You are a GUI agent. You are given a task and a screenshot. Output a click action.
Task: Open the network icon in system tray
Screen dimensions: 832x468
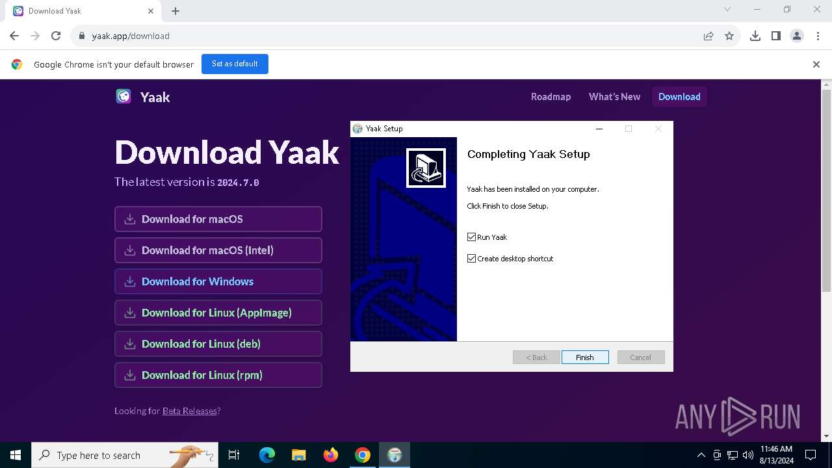[733, 455]
